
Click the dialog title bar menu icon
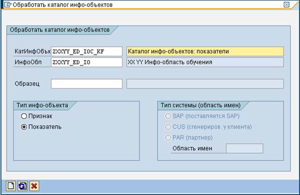[8, 4]
